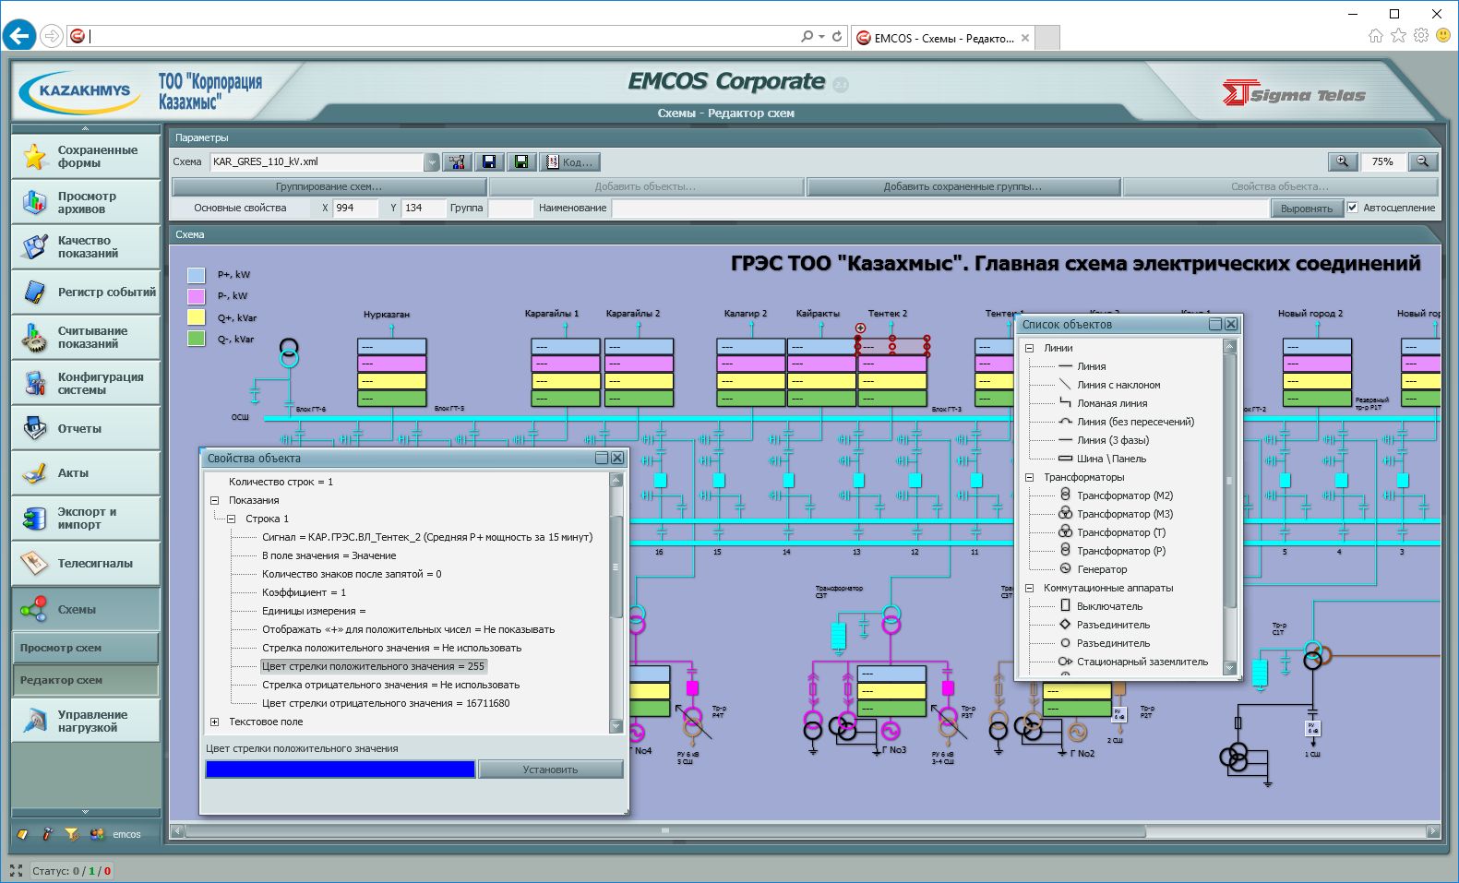Click the Группирование схем button
Viewport: 1459px width, 883px height.
tap(329, 186)
